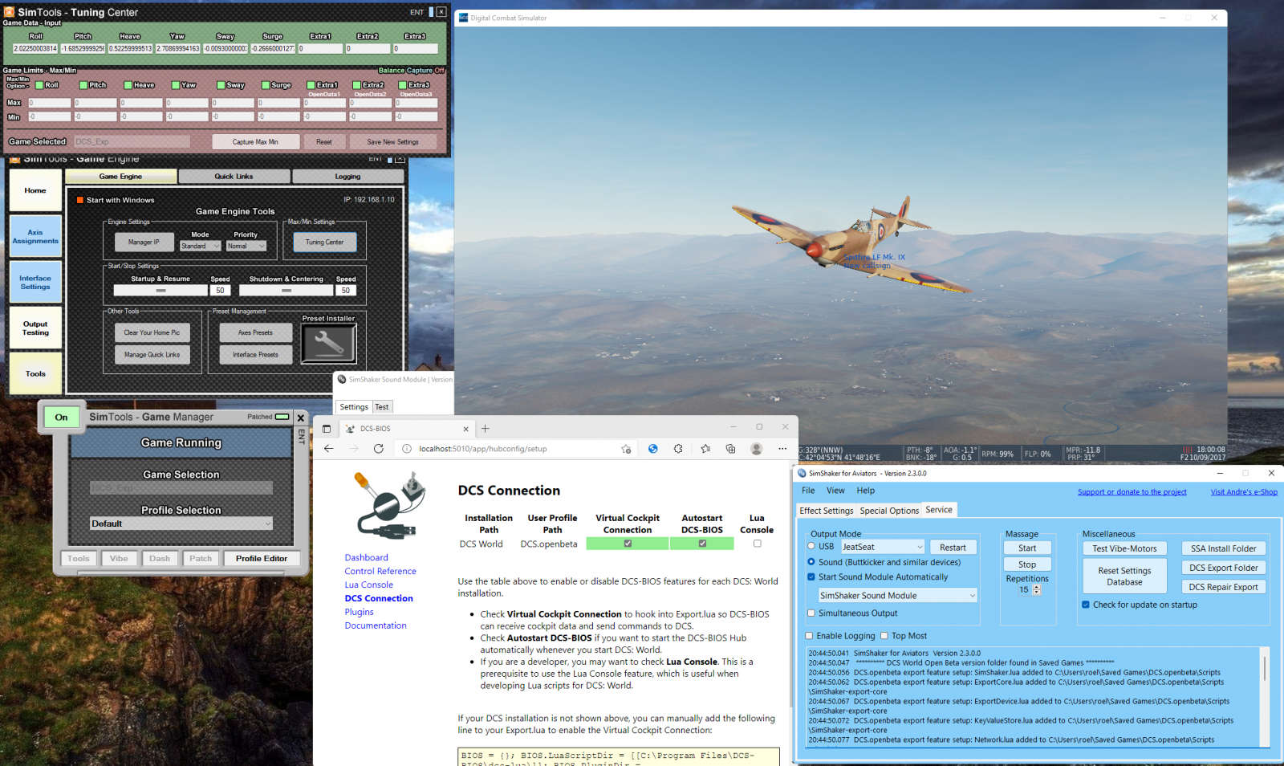Open Support or donate to the project link
Screen dimensions: 1284x766
1132,492
